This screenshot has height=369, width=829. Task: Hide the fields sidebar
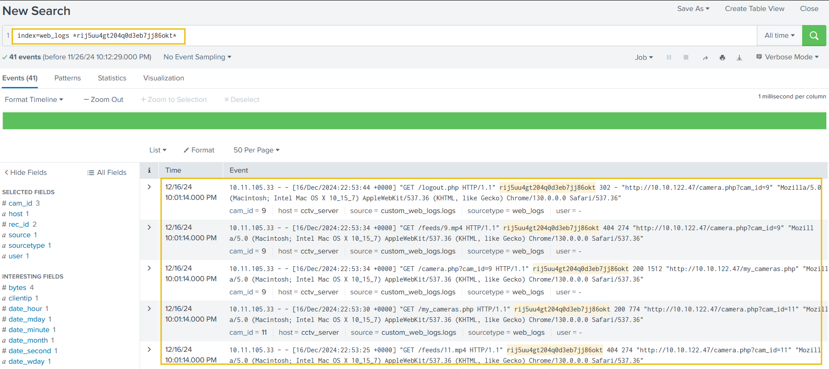tap(26, 173)
